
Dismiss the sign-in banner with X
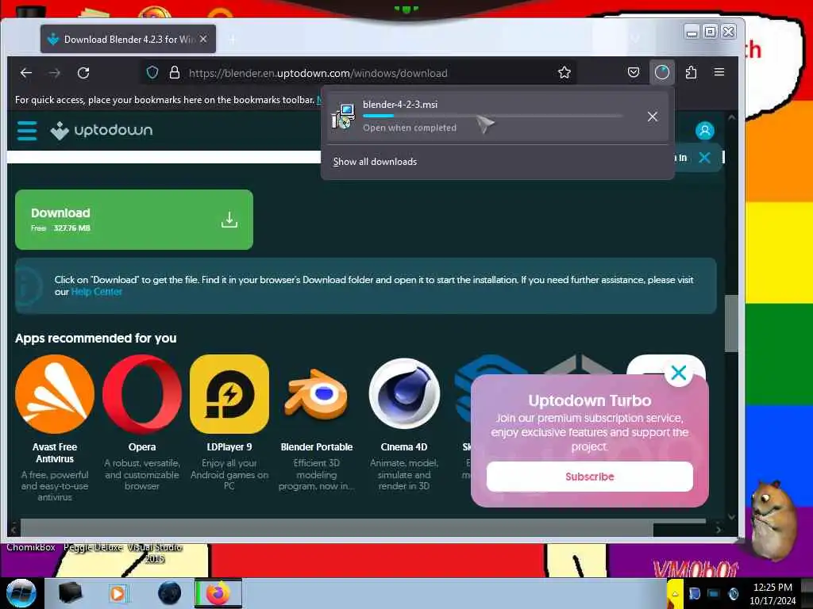(704, 158)
